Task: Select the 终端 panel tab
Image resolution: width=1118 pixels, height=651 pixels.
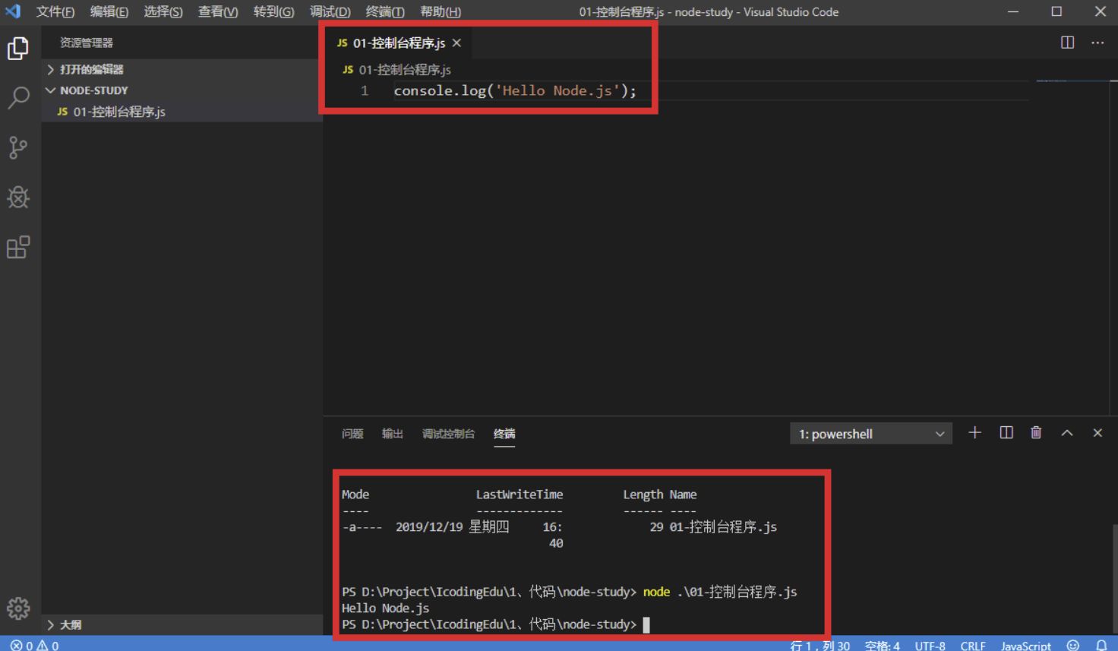Action: tap(504, 434)
